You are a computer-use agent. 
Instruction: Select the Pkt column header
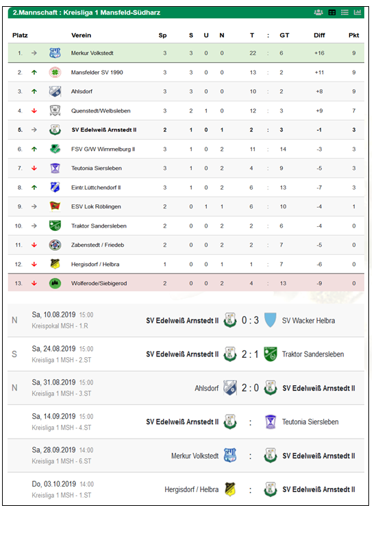tap(354, 35)
